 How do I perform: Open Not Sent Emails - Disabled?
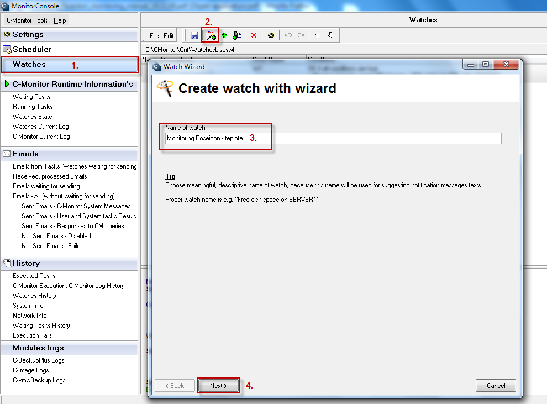click(56, 236)
